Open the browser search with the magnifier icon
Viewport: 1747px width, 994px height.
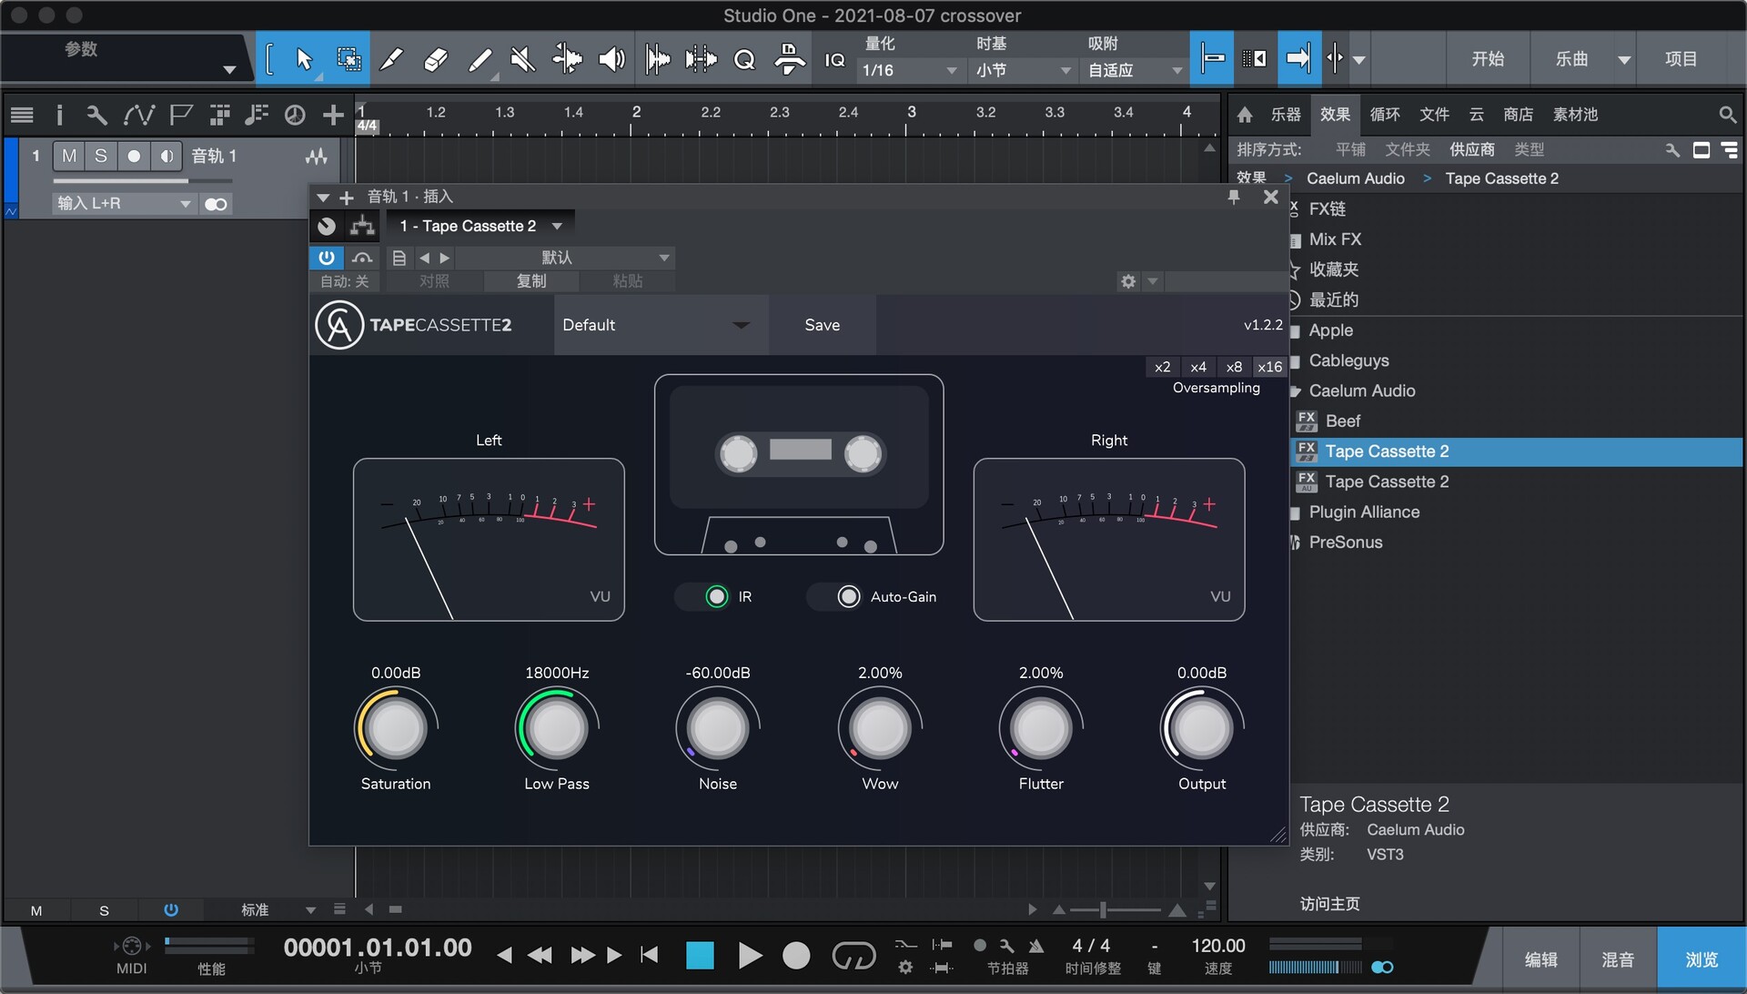click(1728, 115)
